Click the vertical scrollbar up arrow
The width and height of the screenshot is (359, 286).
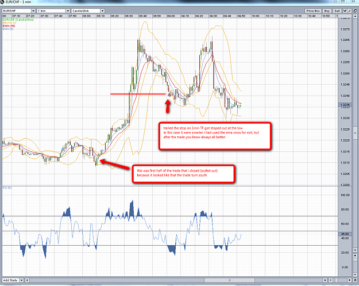point(355,17)
